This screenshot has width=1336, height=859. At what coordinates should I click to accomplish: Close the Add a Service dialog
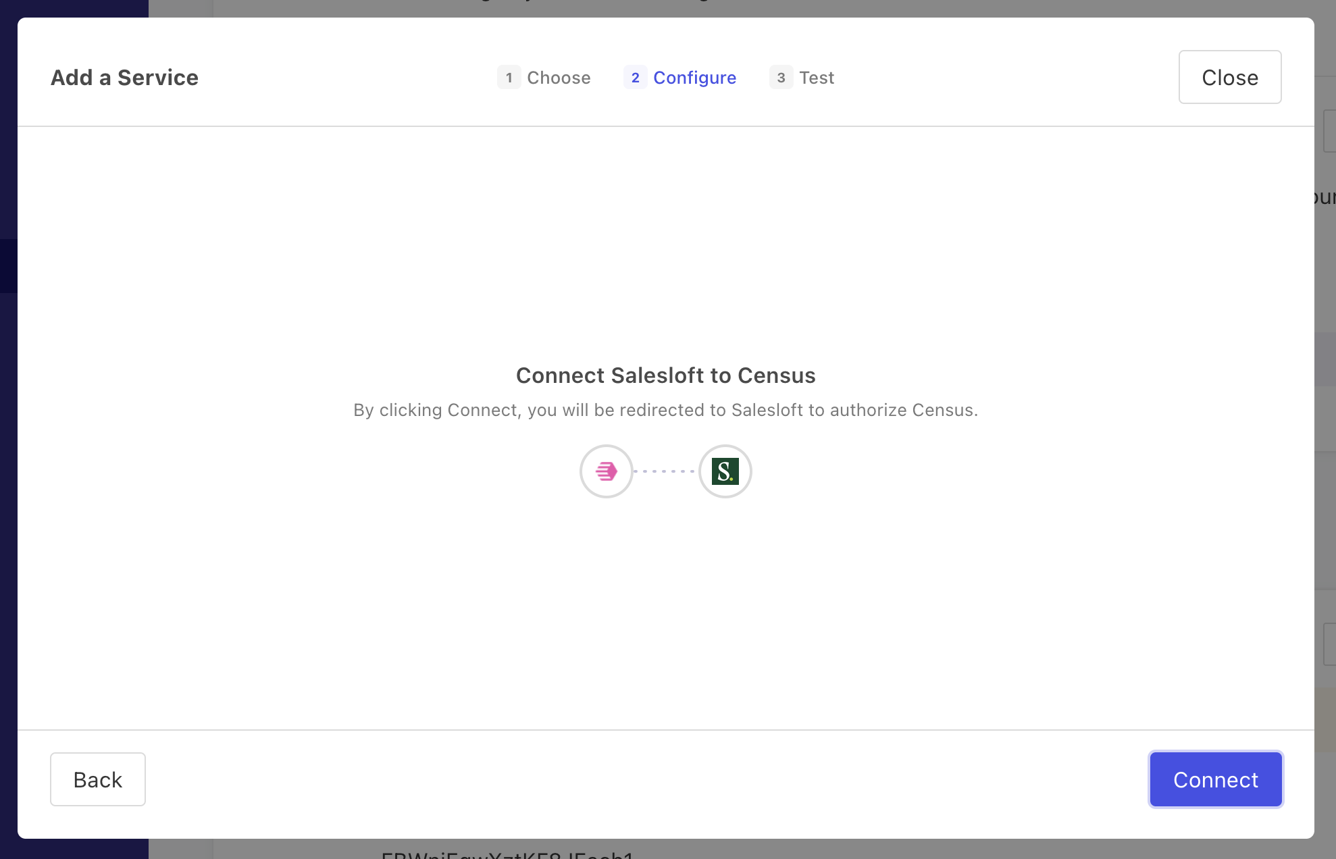(x=1229, y=77)
